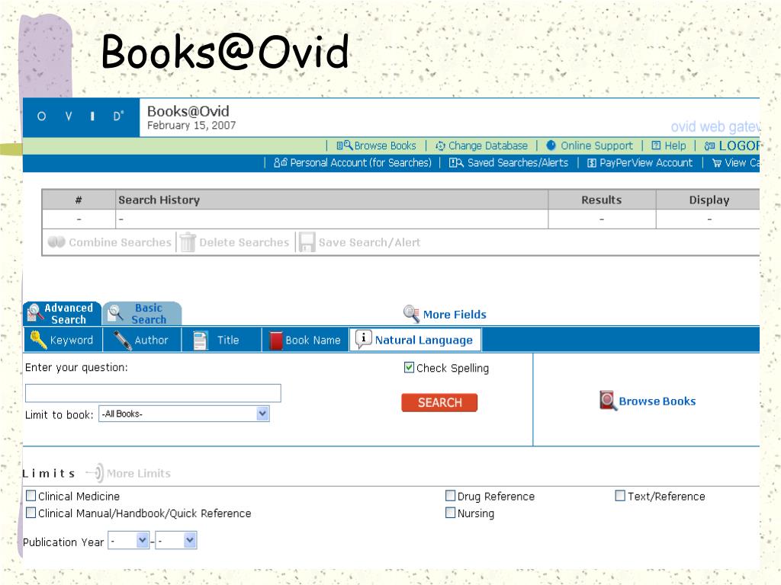Click the Basic Search magnifier icon
The height and width of the screenshot is (585, 781).
pos(116,313)
